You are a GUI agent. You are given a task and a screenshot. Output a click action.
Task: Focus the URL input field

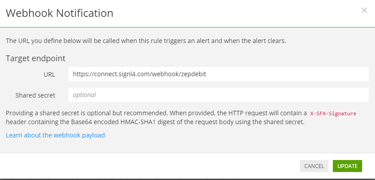pyautogui.click(x=218, y=74)
